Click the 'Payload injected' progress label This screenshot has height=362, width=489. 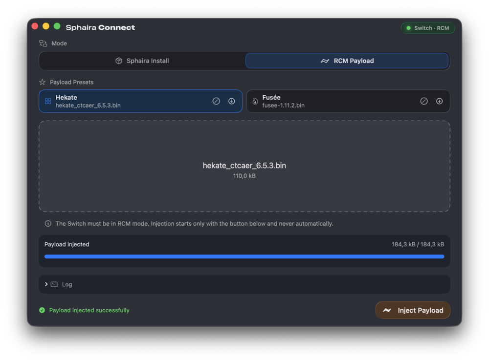click(67, 245)
